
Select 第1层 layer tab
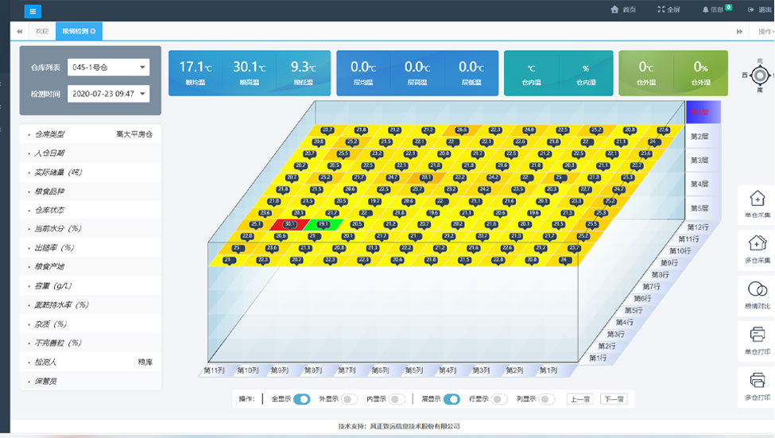coord(703,112)
